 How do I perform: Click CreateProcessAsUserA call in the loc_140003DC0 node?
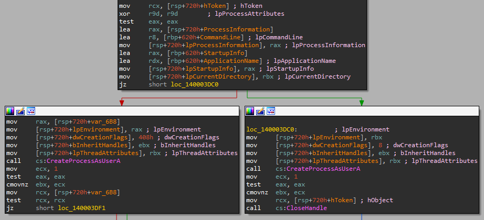323,169
